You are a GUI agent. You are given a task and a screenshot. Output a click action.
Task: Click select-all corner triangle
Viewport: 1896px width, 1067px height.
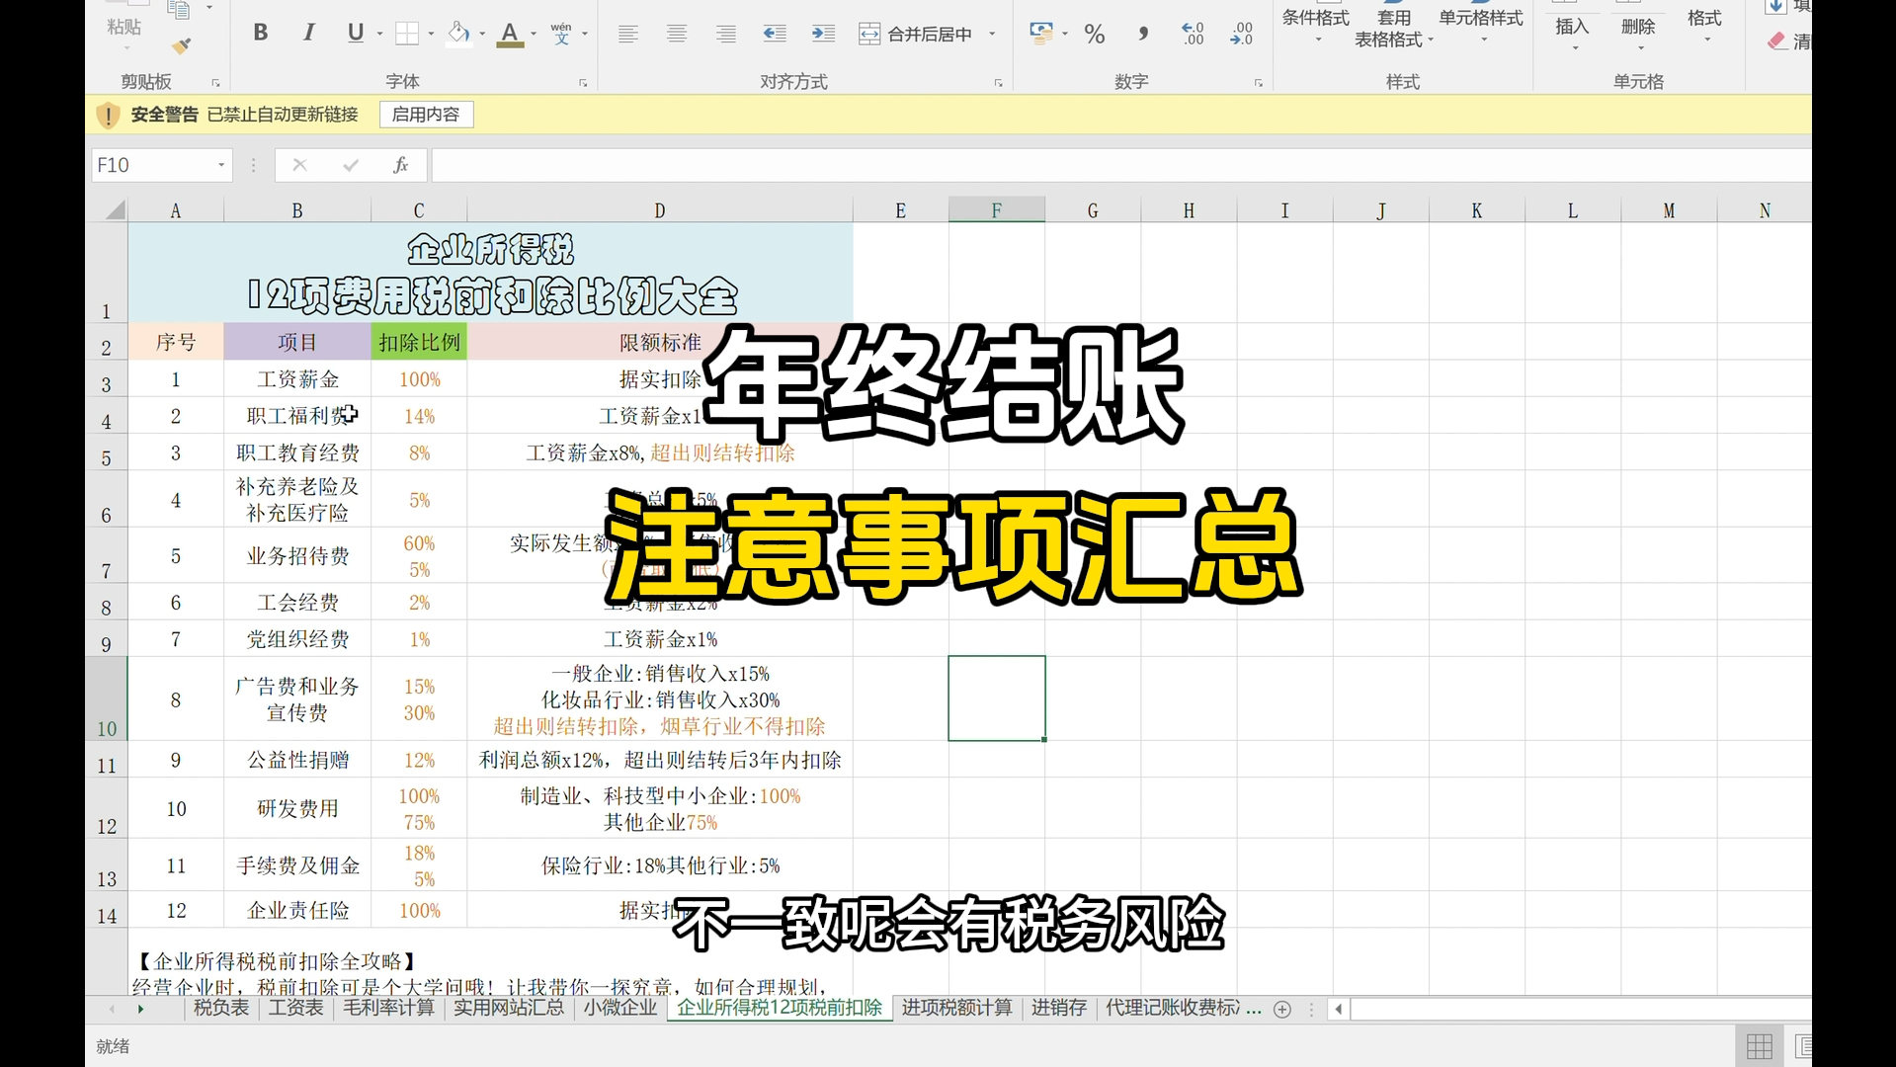tap(116, 209)
